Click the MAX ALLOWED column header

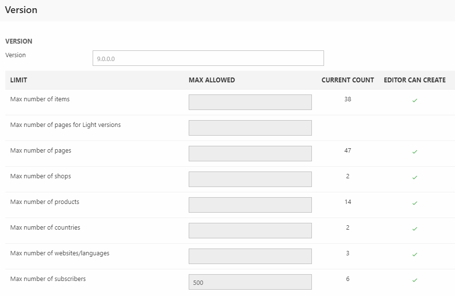point(211,80)
